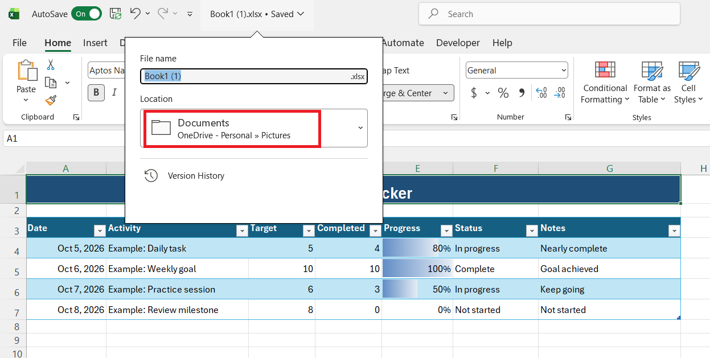The height and width of the screenshot is (358, 710).
Task: Open the Completed column filter arrow
Action: (x=375, y=231)
